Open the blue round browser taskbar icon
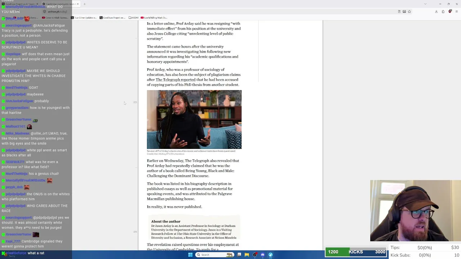Viewport: 461px width, 259px height. click(x=270, y=255)
